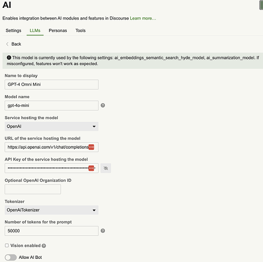This screenshot has height=262, width=263.
Task: Open the Personas tab
Action: tap(58, 30)
